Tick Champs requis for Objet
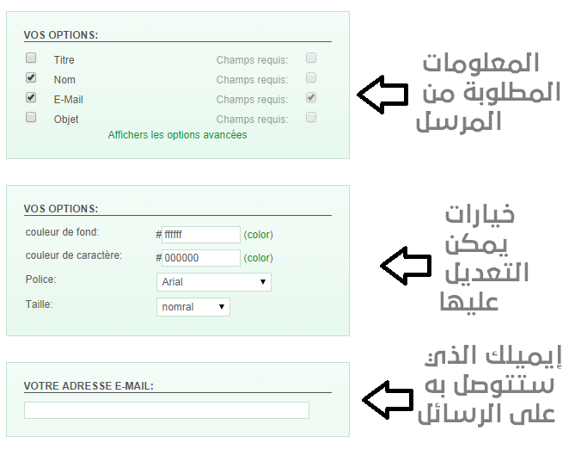 tap(311, 118)
